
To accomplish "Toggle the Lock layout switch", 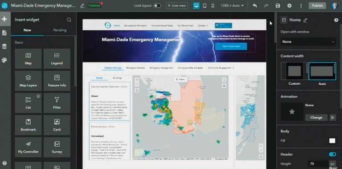I will tap(157, 6).
